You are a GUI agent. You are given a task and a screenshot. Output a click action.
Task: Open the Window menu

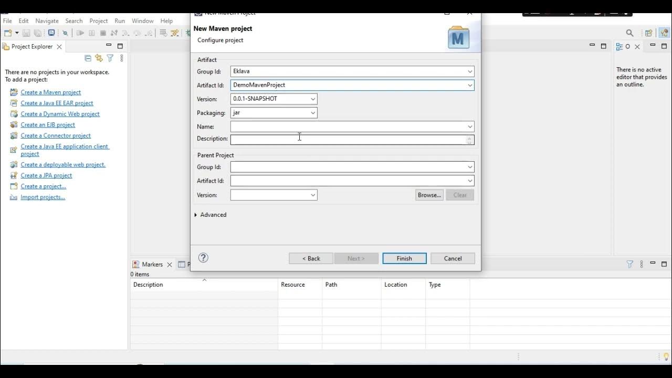[x=143, y=21]
